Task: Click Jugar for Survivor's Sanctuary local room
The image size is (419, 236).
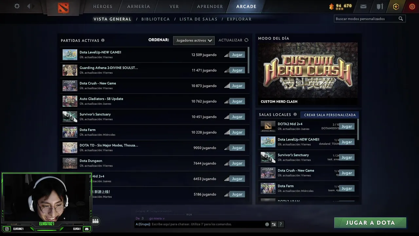Action: tap(347, 157)
